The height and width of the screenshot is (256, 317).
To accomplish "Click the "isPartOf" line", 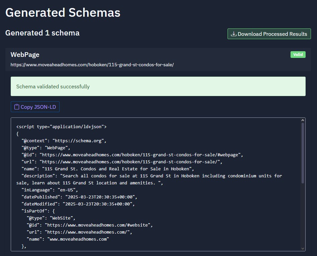I will (38, 211).
